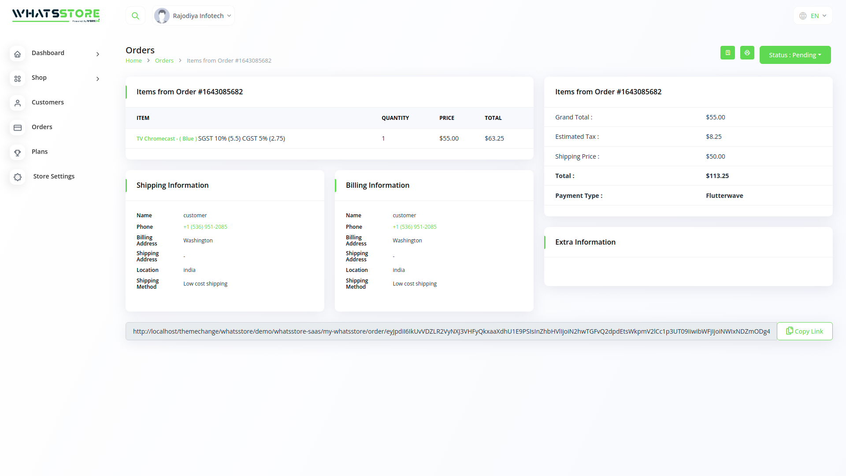Expand the Dashboard sidebar chevron

click(97, 54)
